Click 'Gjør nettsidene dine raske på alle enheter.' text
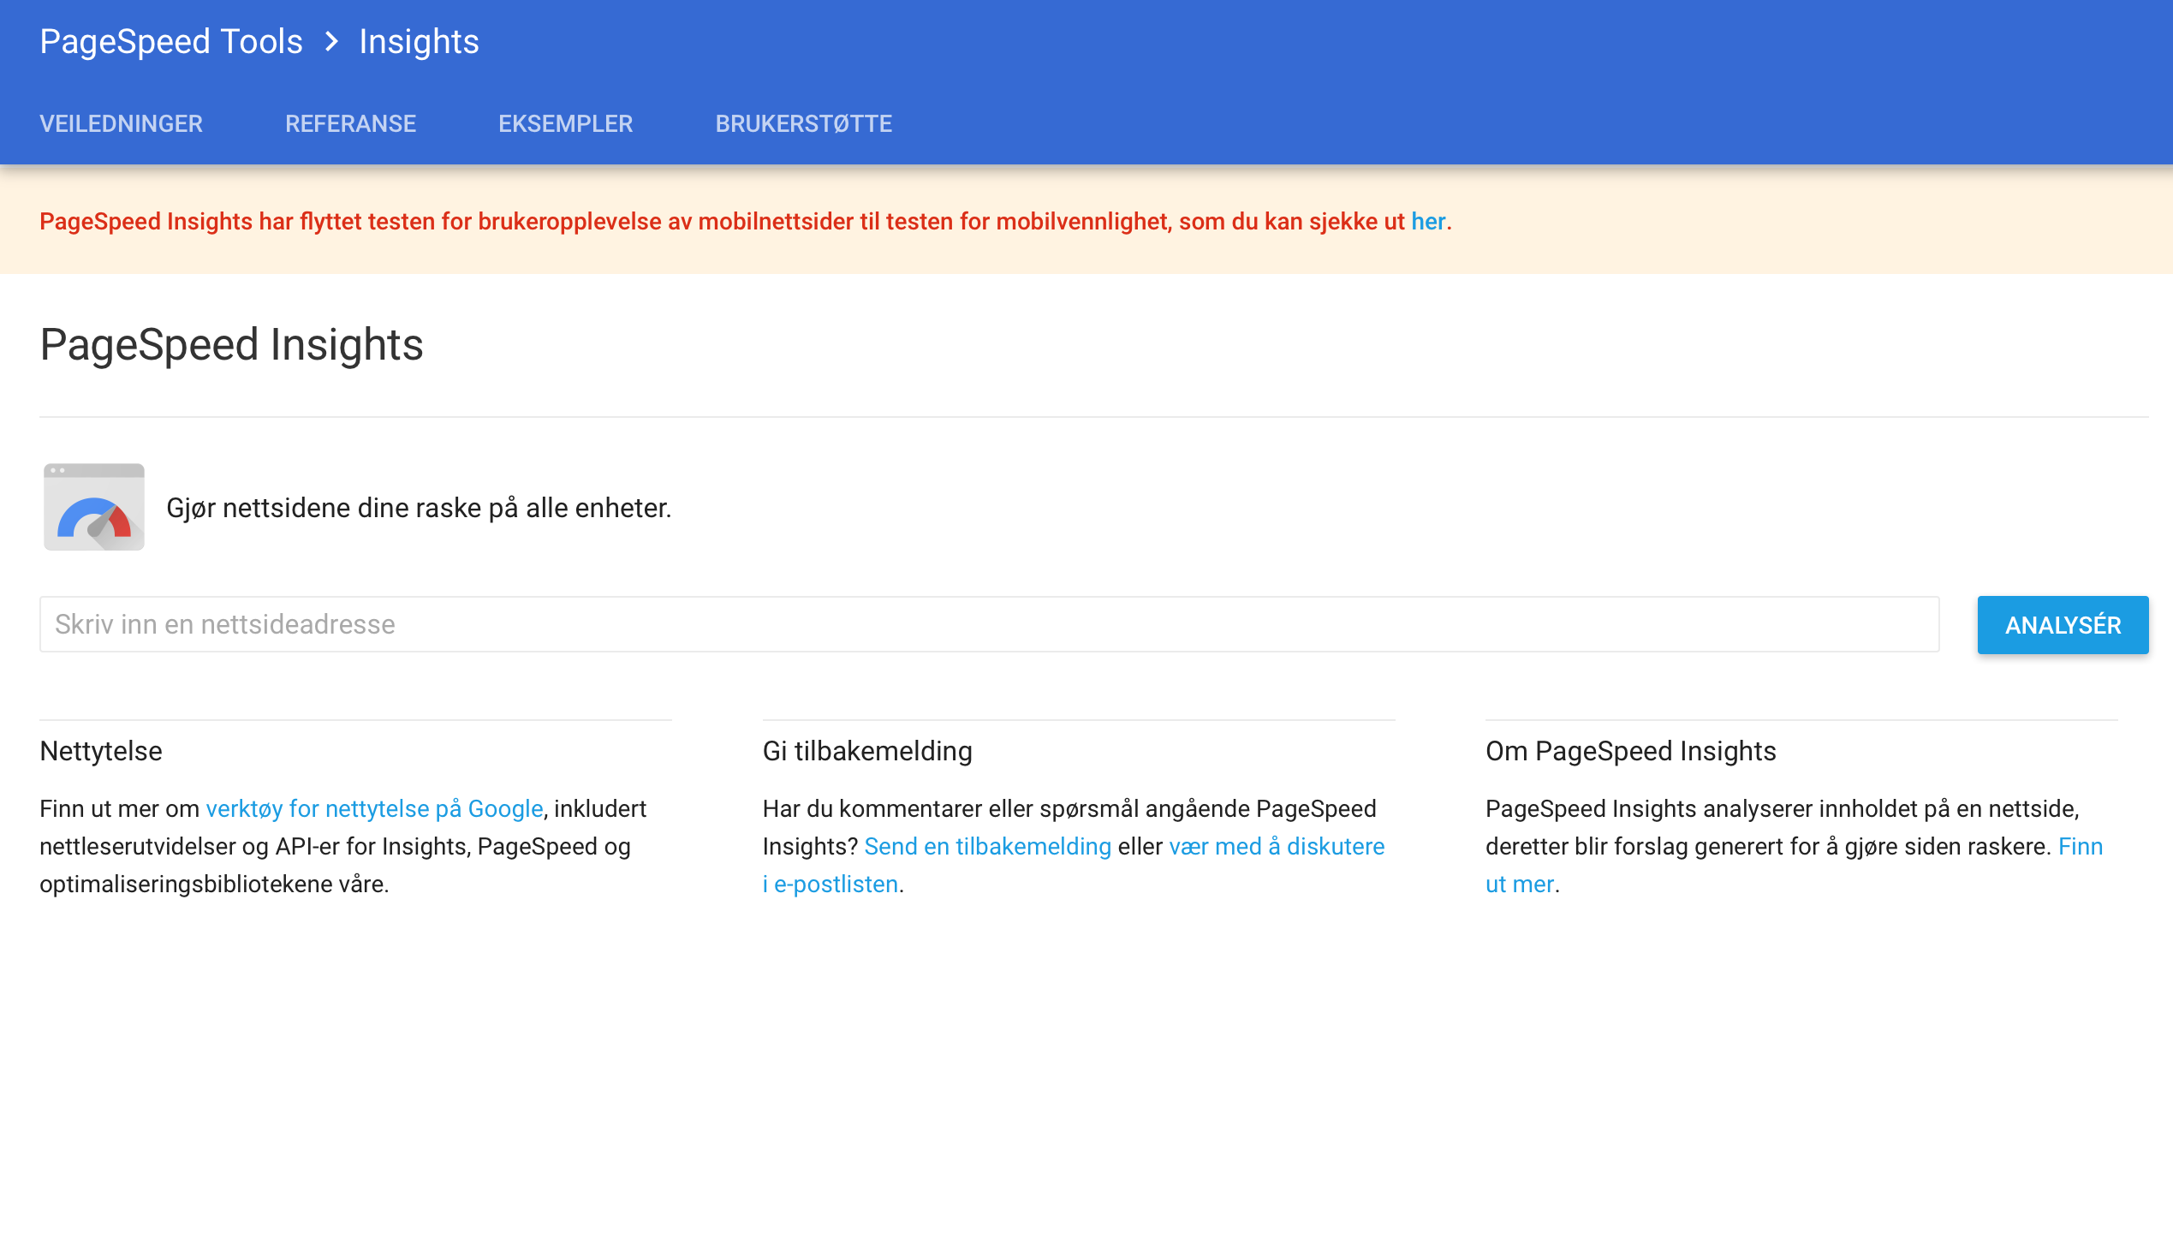The image size is (2173, 1233). (419, 508)
